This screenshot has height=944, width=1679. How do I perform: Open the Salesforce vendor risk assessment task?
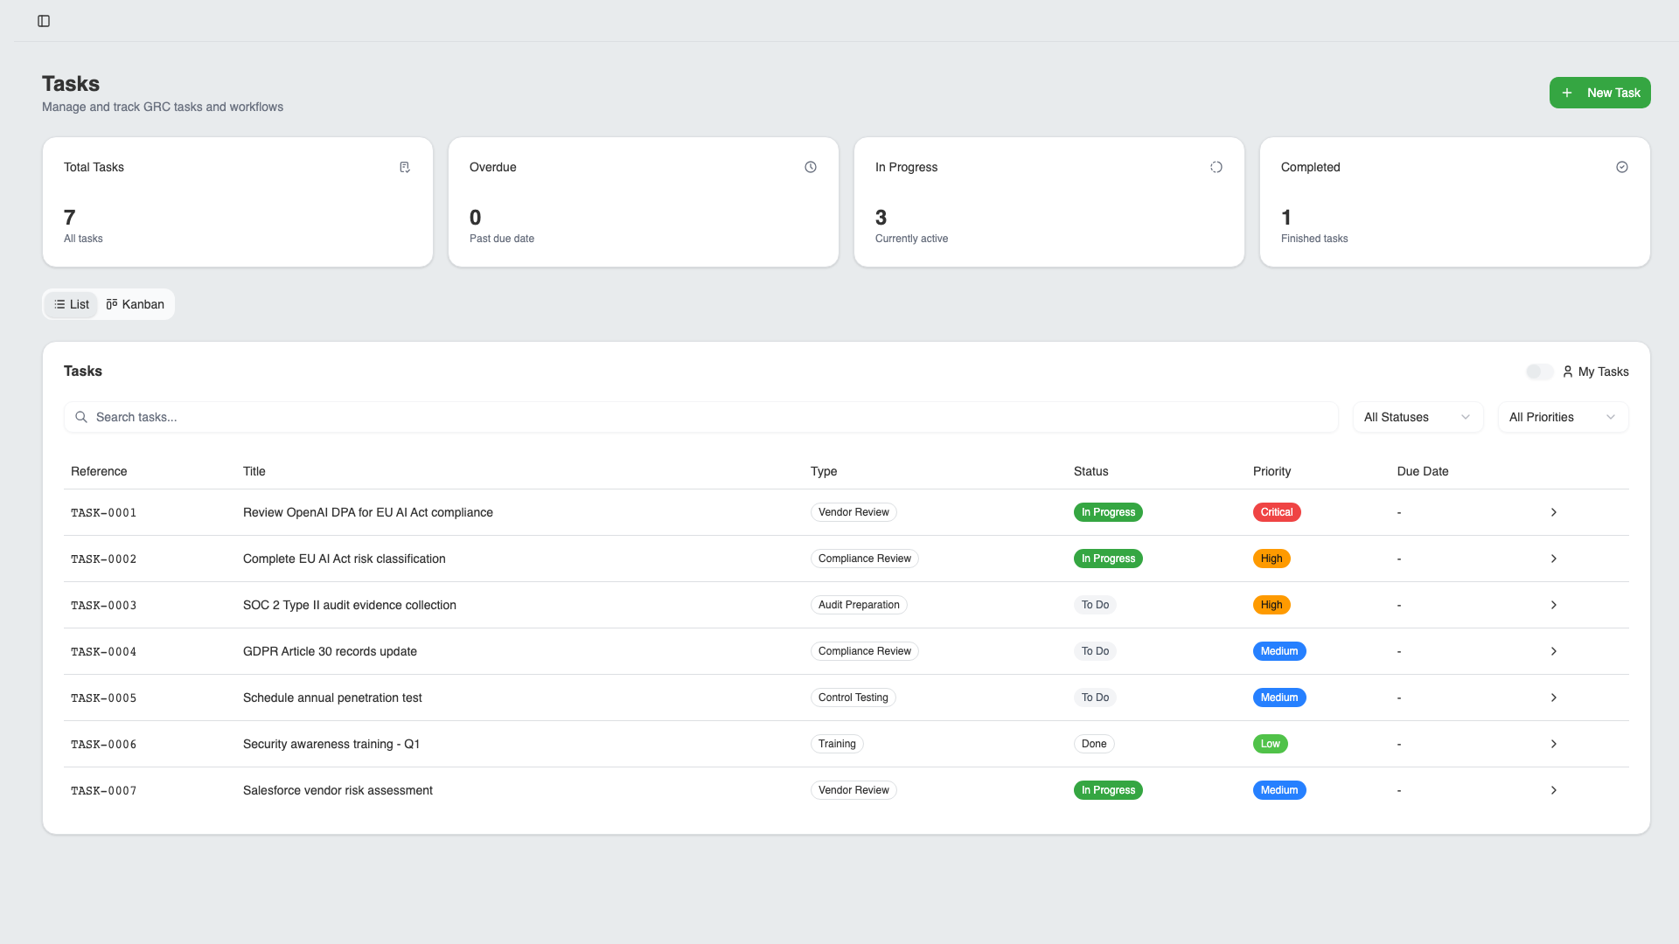pos(338,790)
